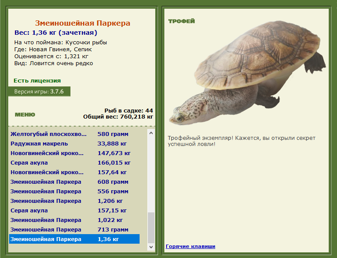The image size is (337, 258).
Task: Click the Общий вес: 760,218 кг text
Action: point(118,117)
